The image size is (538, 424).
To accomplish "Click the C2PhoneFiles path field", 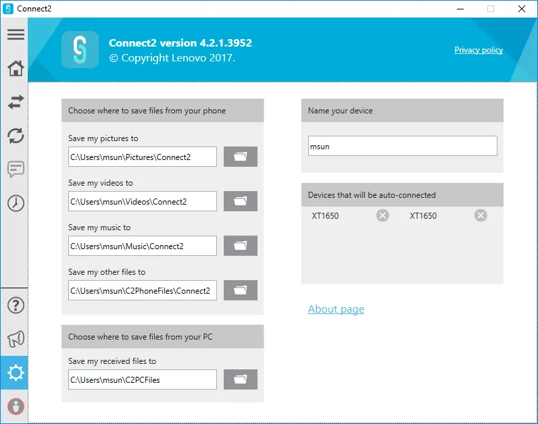I will [143, 290].
